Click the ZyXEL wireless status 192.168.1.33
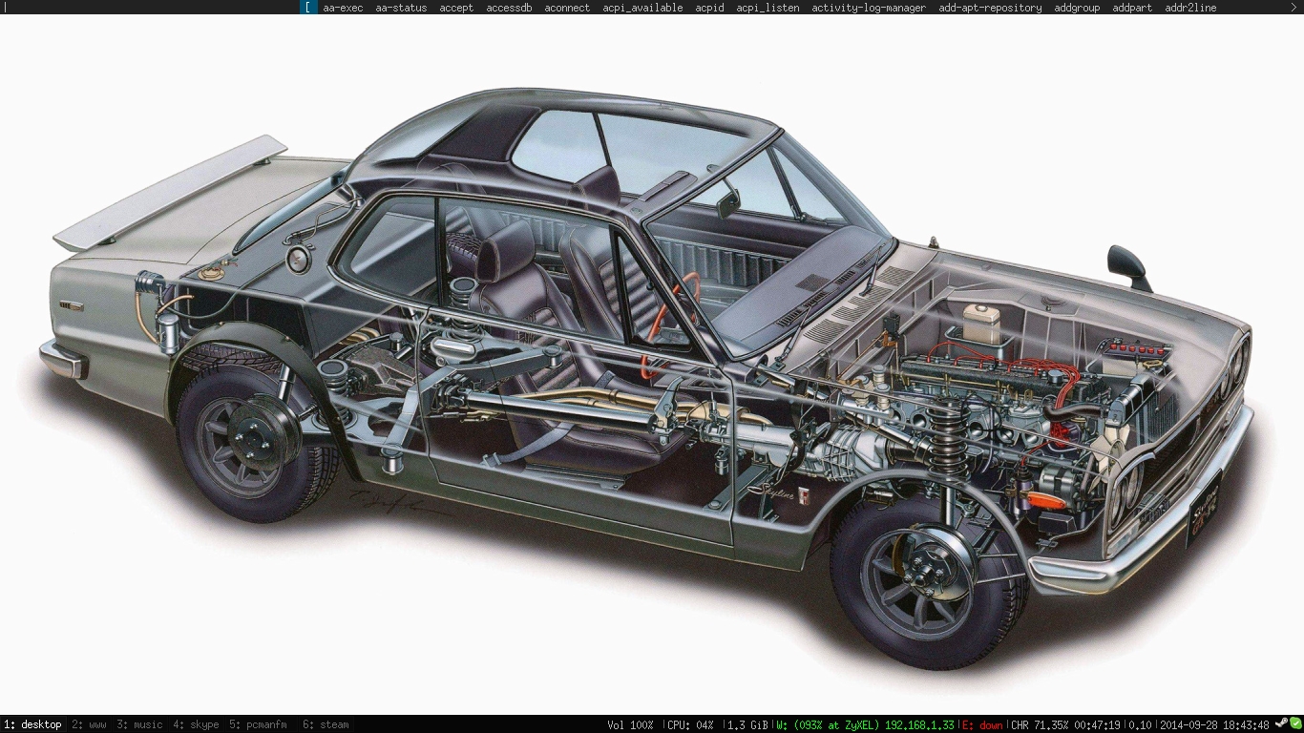 [x=865, y=724]
